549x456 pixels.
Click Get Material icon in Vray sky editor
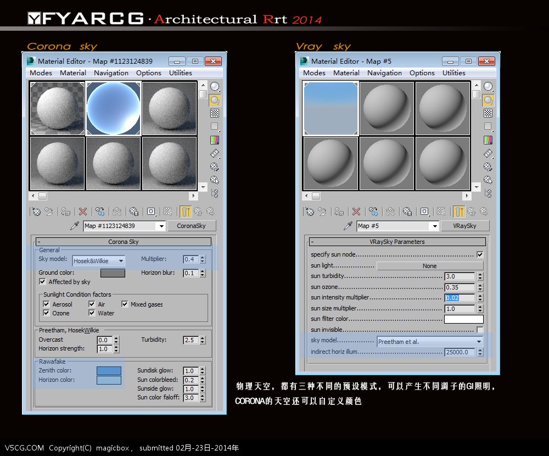click(x=310, y=212)
